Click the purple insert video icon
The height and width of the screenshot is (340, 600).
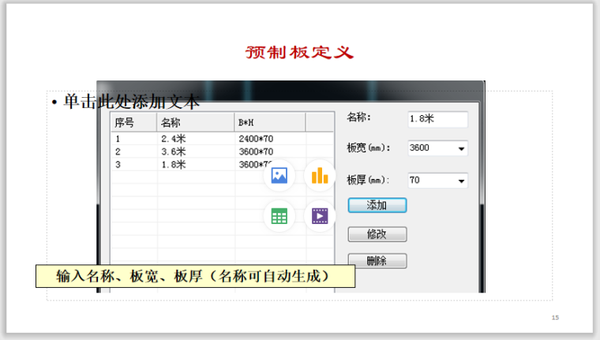click(319, 215)
